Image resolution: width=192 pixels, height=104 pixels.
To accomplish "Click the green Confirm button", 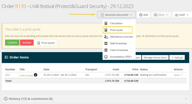I will coord(12,43).
